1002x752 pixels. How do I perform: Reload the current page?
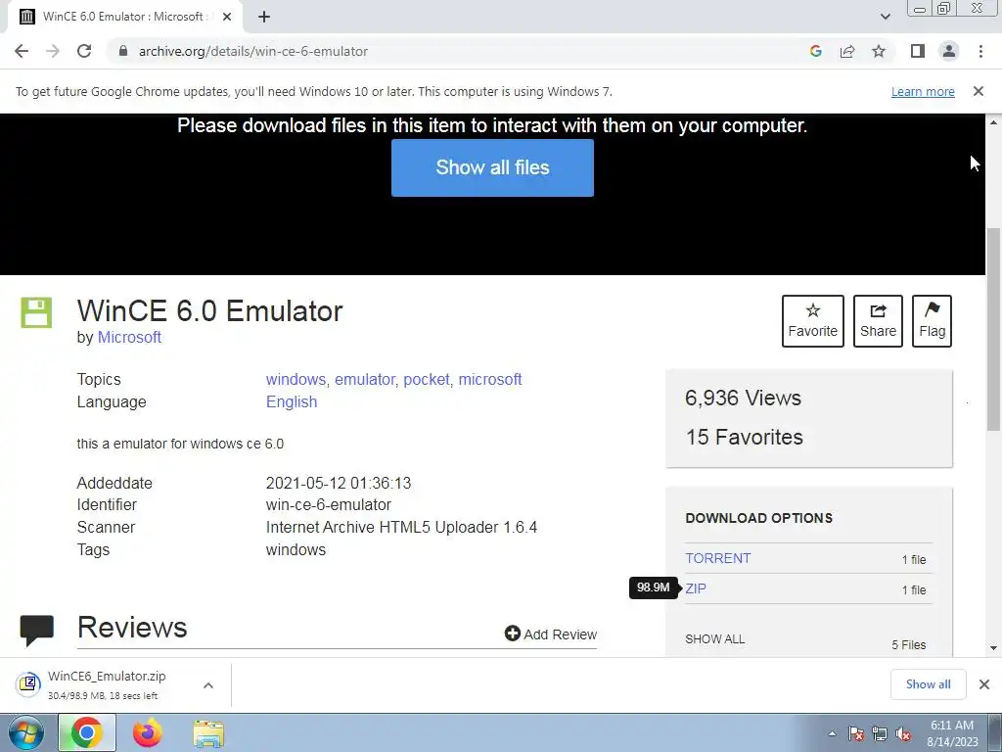(84, 51)
